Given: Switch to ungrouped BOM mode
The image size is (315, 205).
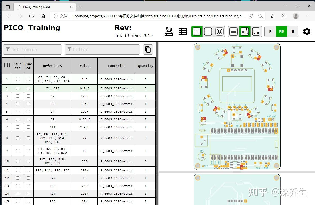Looking at the screenshot, I should 208,31.
